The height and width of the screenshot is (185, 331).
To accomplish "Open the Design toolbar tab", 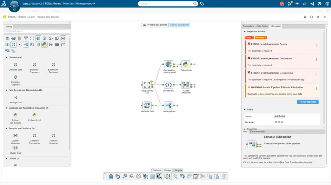I will coord(168,171).
